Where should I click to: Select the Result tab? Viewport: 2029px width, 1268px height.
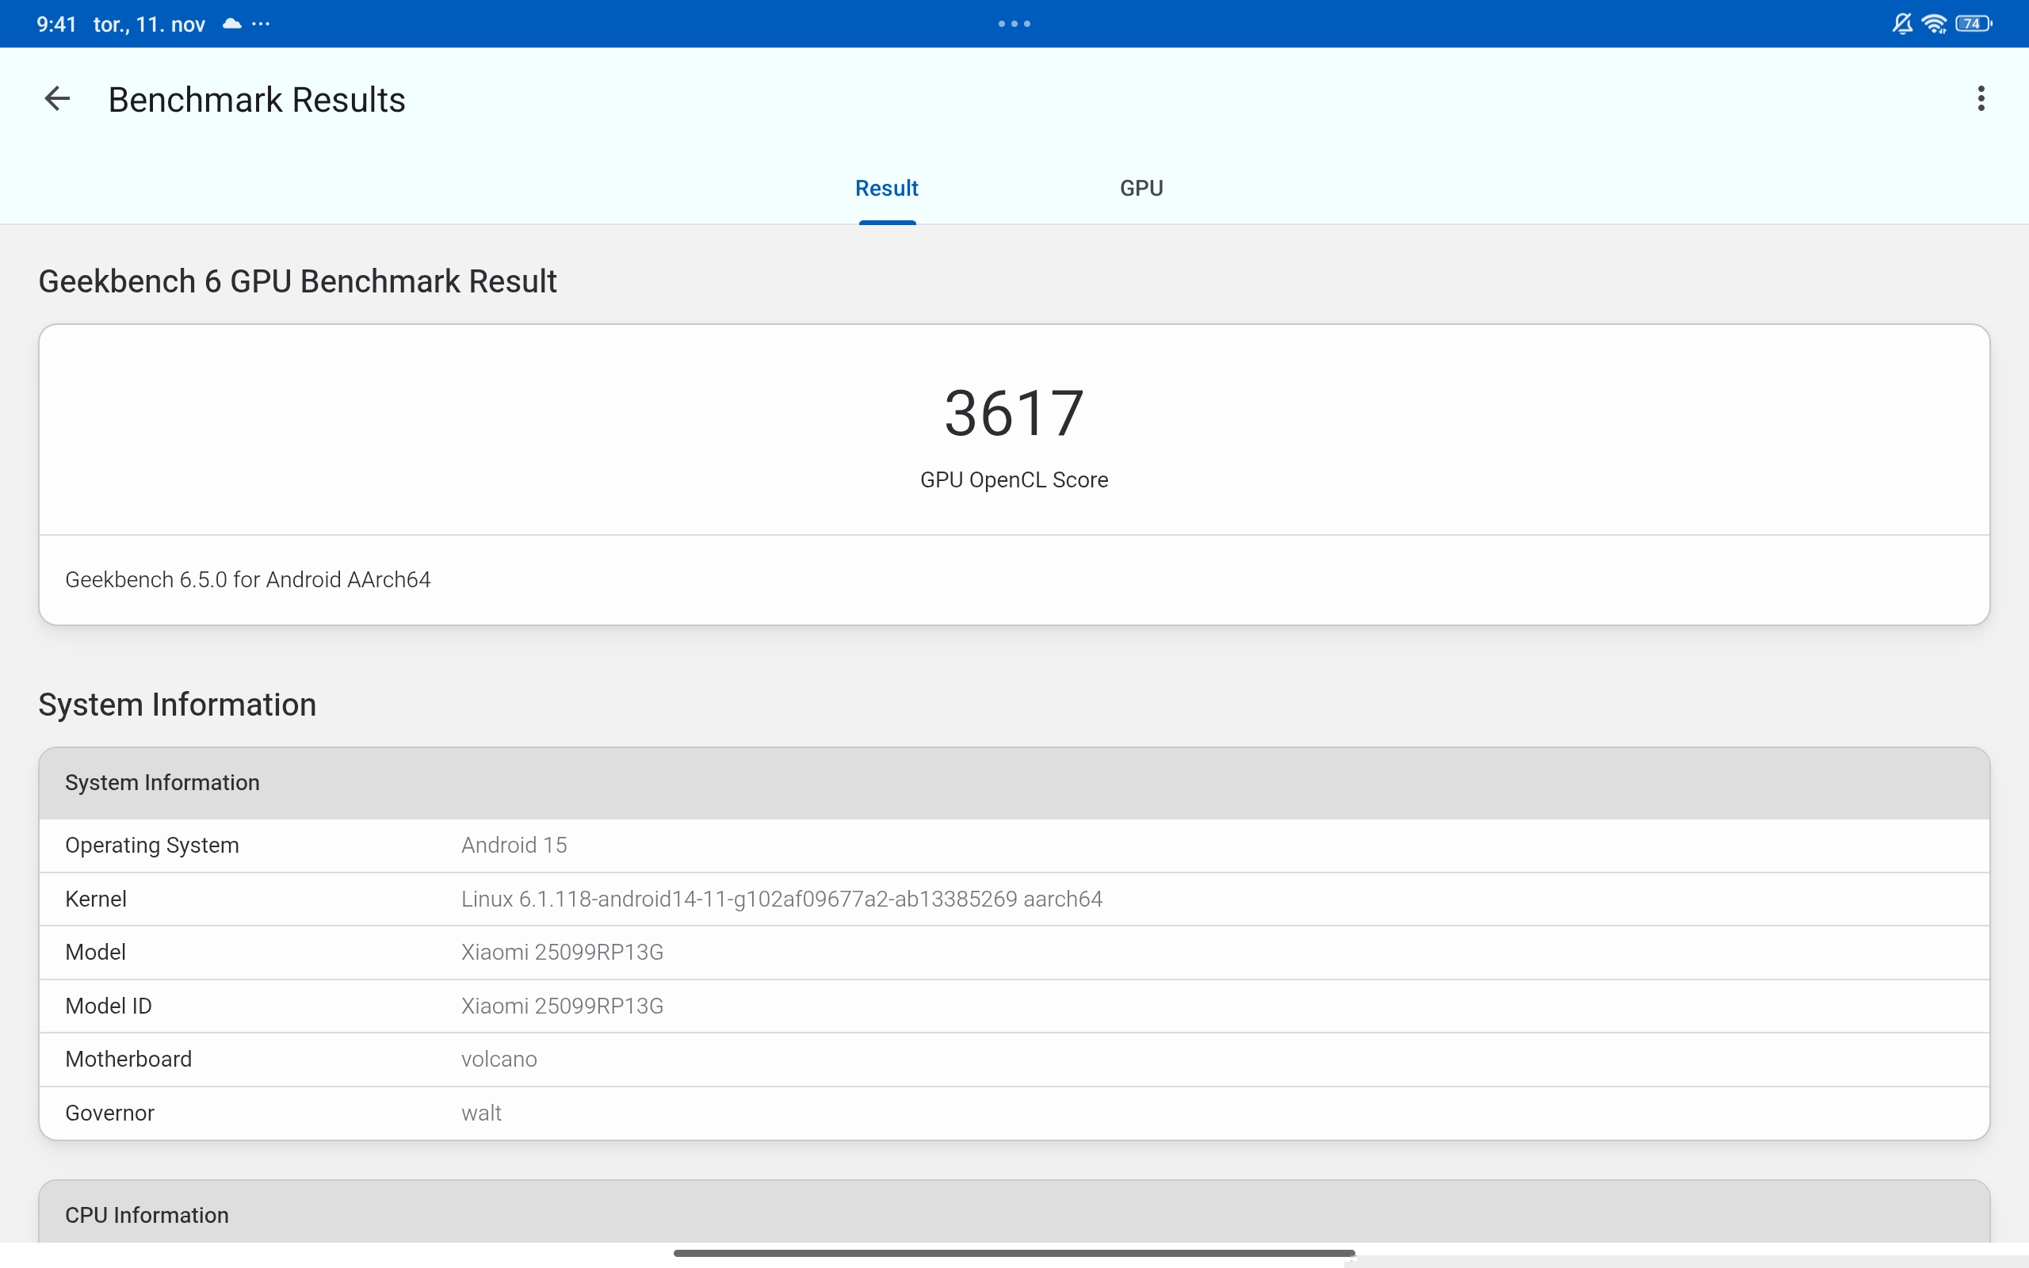(886, 188)
